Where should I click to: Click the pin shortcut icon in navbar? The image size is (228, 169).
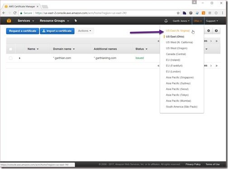click(76, 21)
